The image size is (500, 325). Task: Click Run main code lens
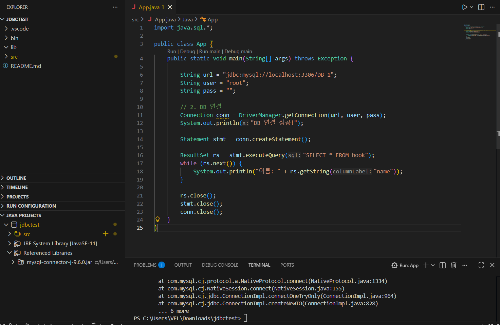[x=210, y=52]
